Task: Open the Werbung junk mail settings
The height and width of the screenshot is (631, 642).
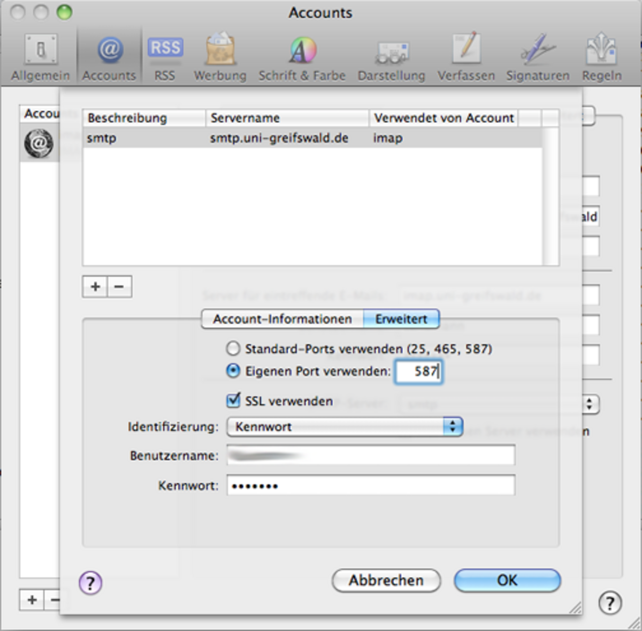Action: click(220, 57)
